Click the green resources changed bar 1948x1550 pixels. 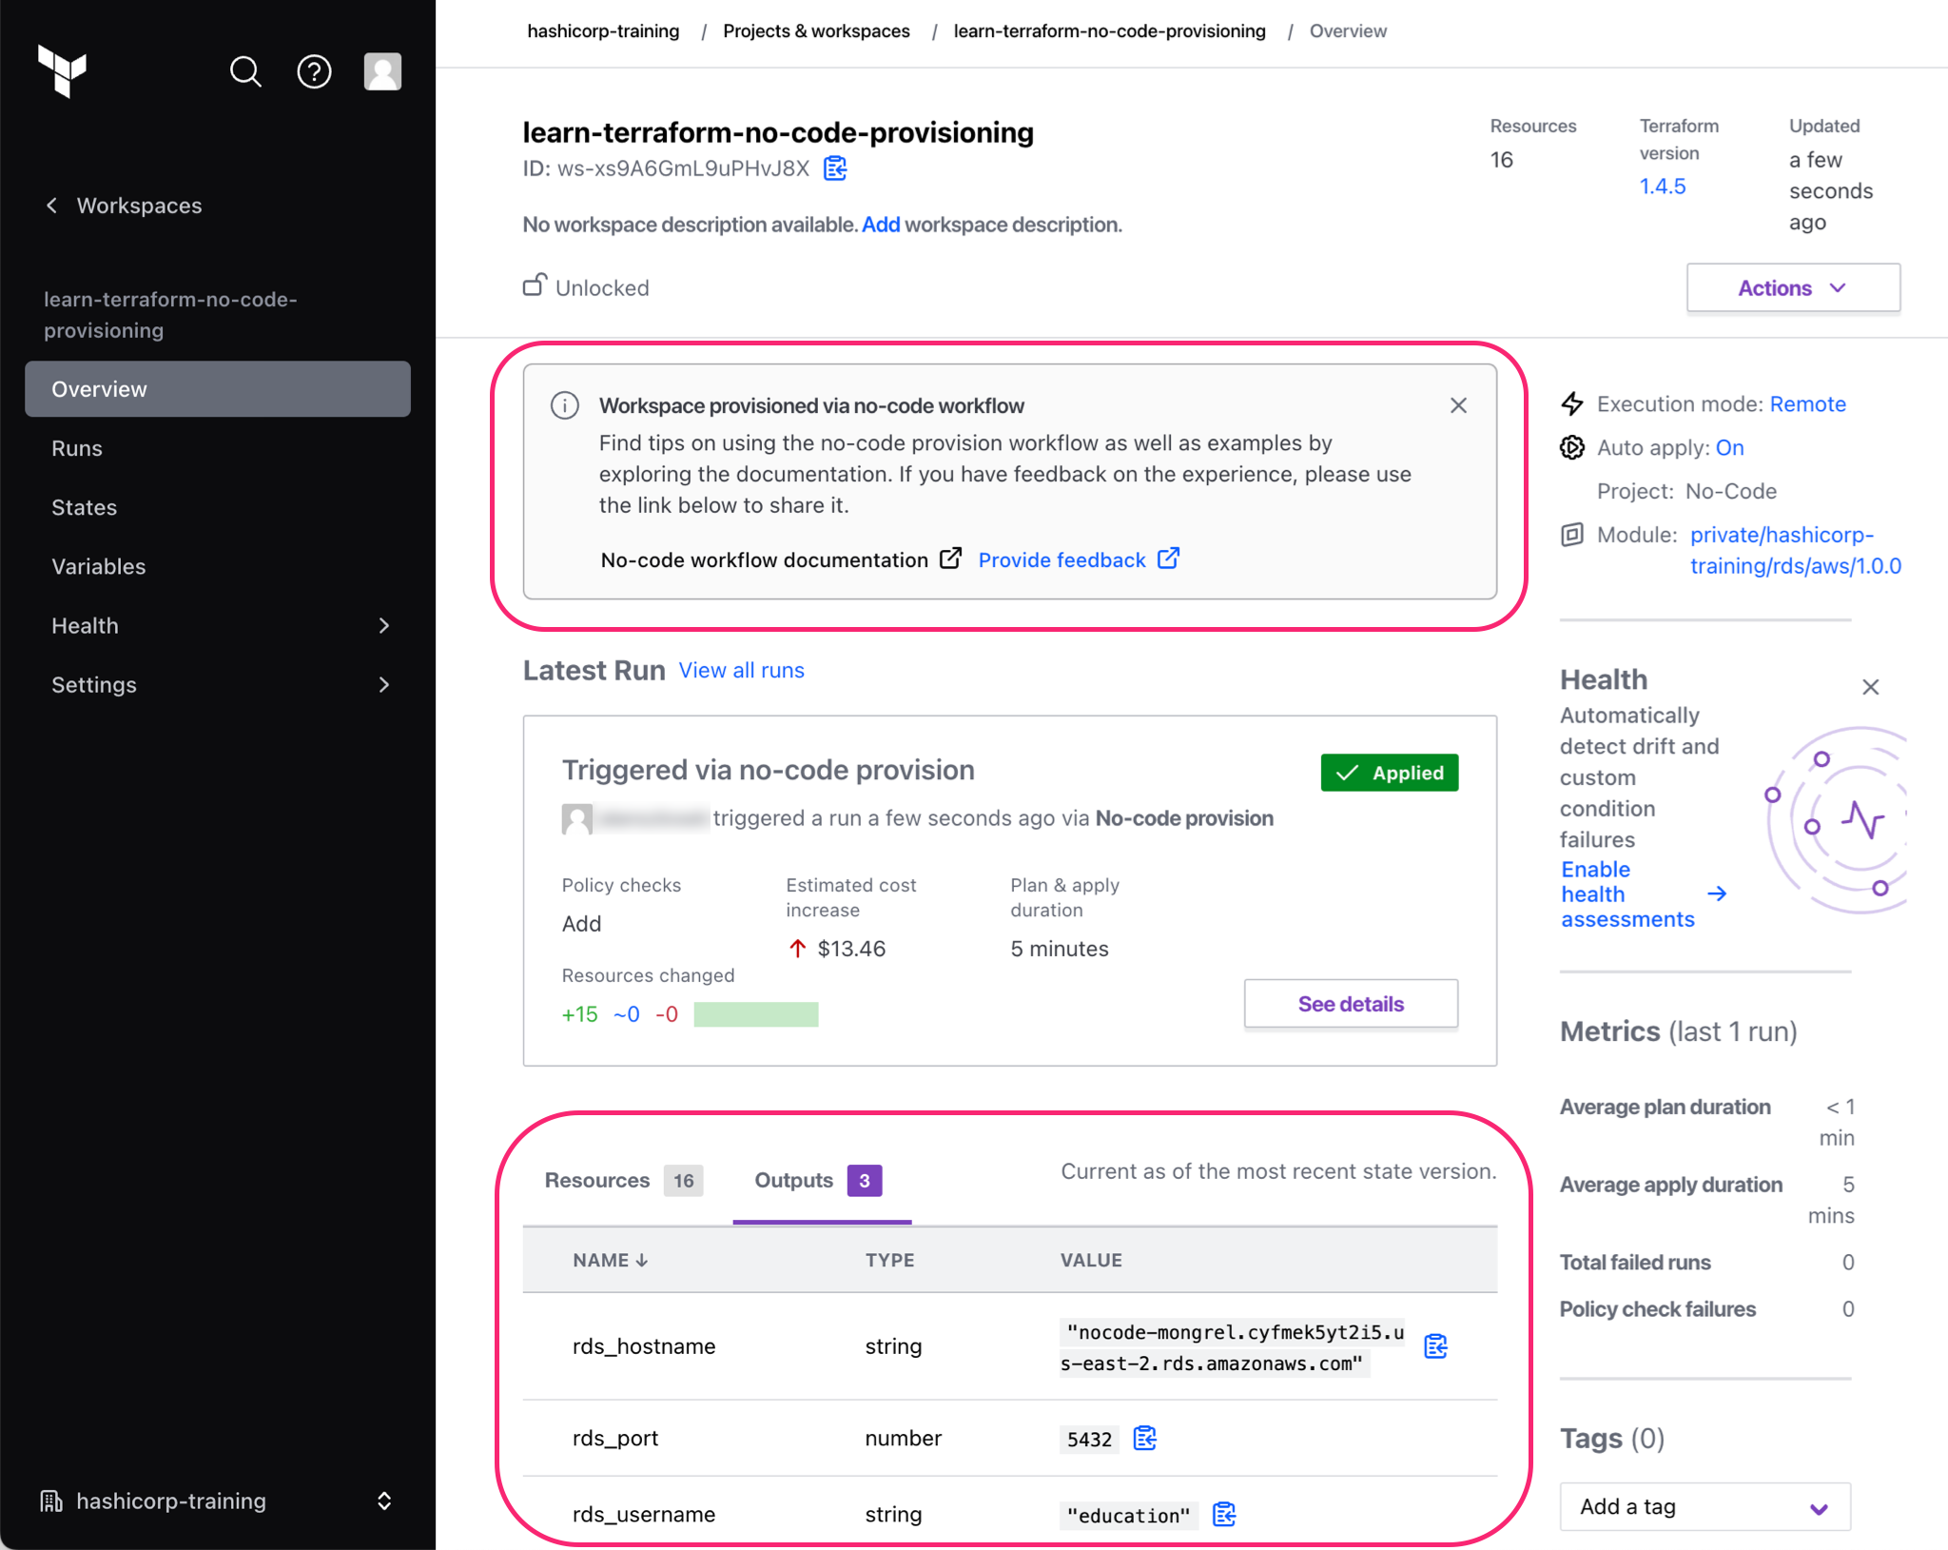[755, 1014]
